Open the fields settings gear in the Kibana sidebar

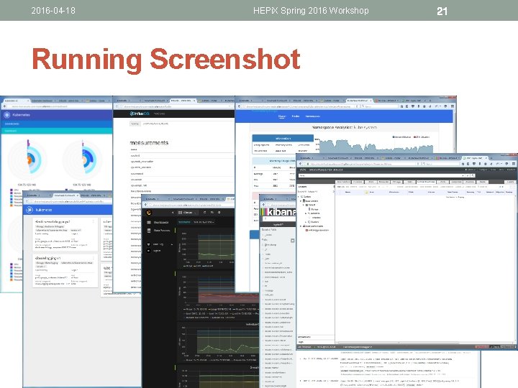pos(292,241)
